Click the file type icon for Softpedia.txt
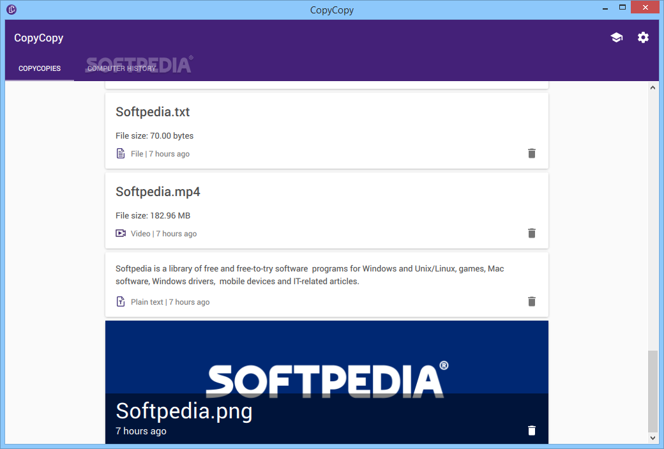This screenshot has width=664, height=449. point(121,153)
